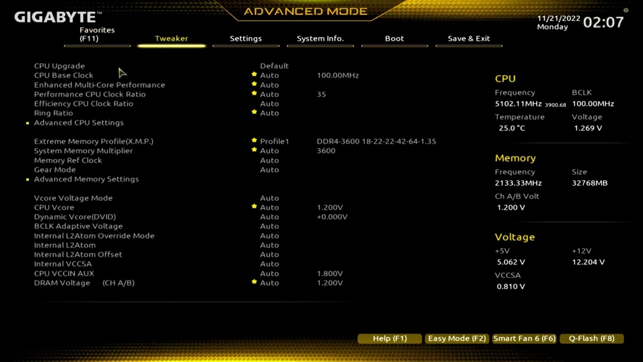Image resolution: width=643 pixels, height=362 pixels.
Task: Select DRAM Voltage (CH A/B) label
Action: [84, 283]
